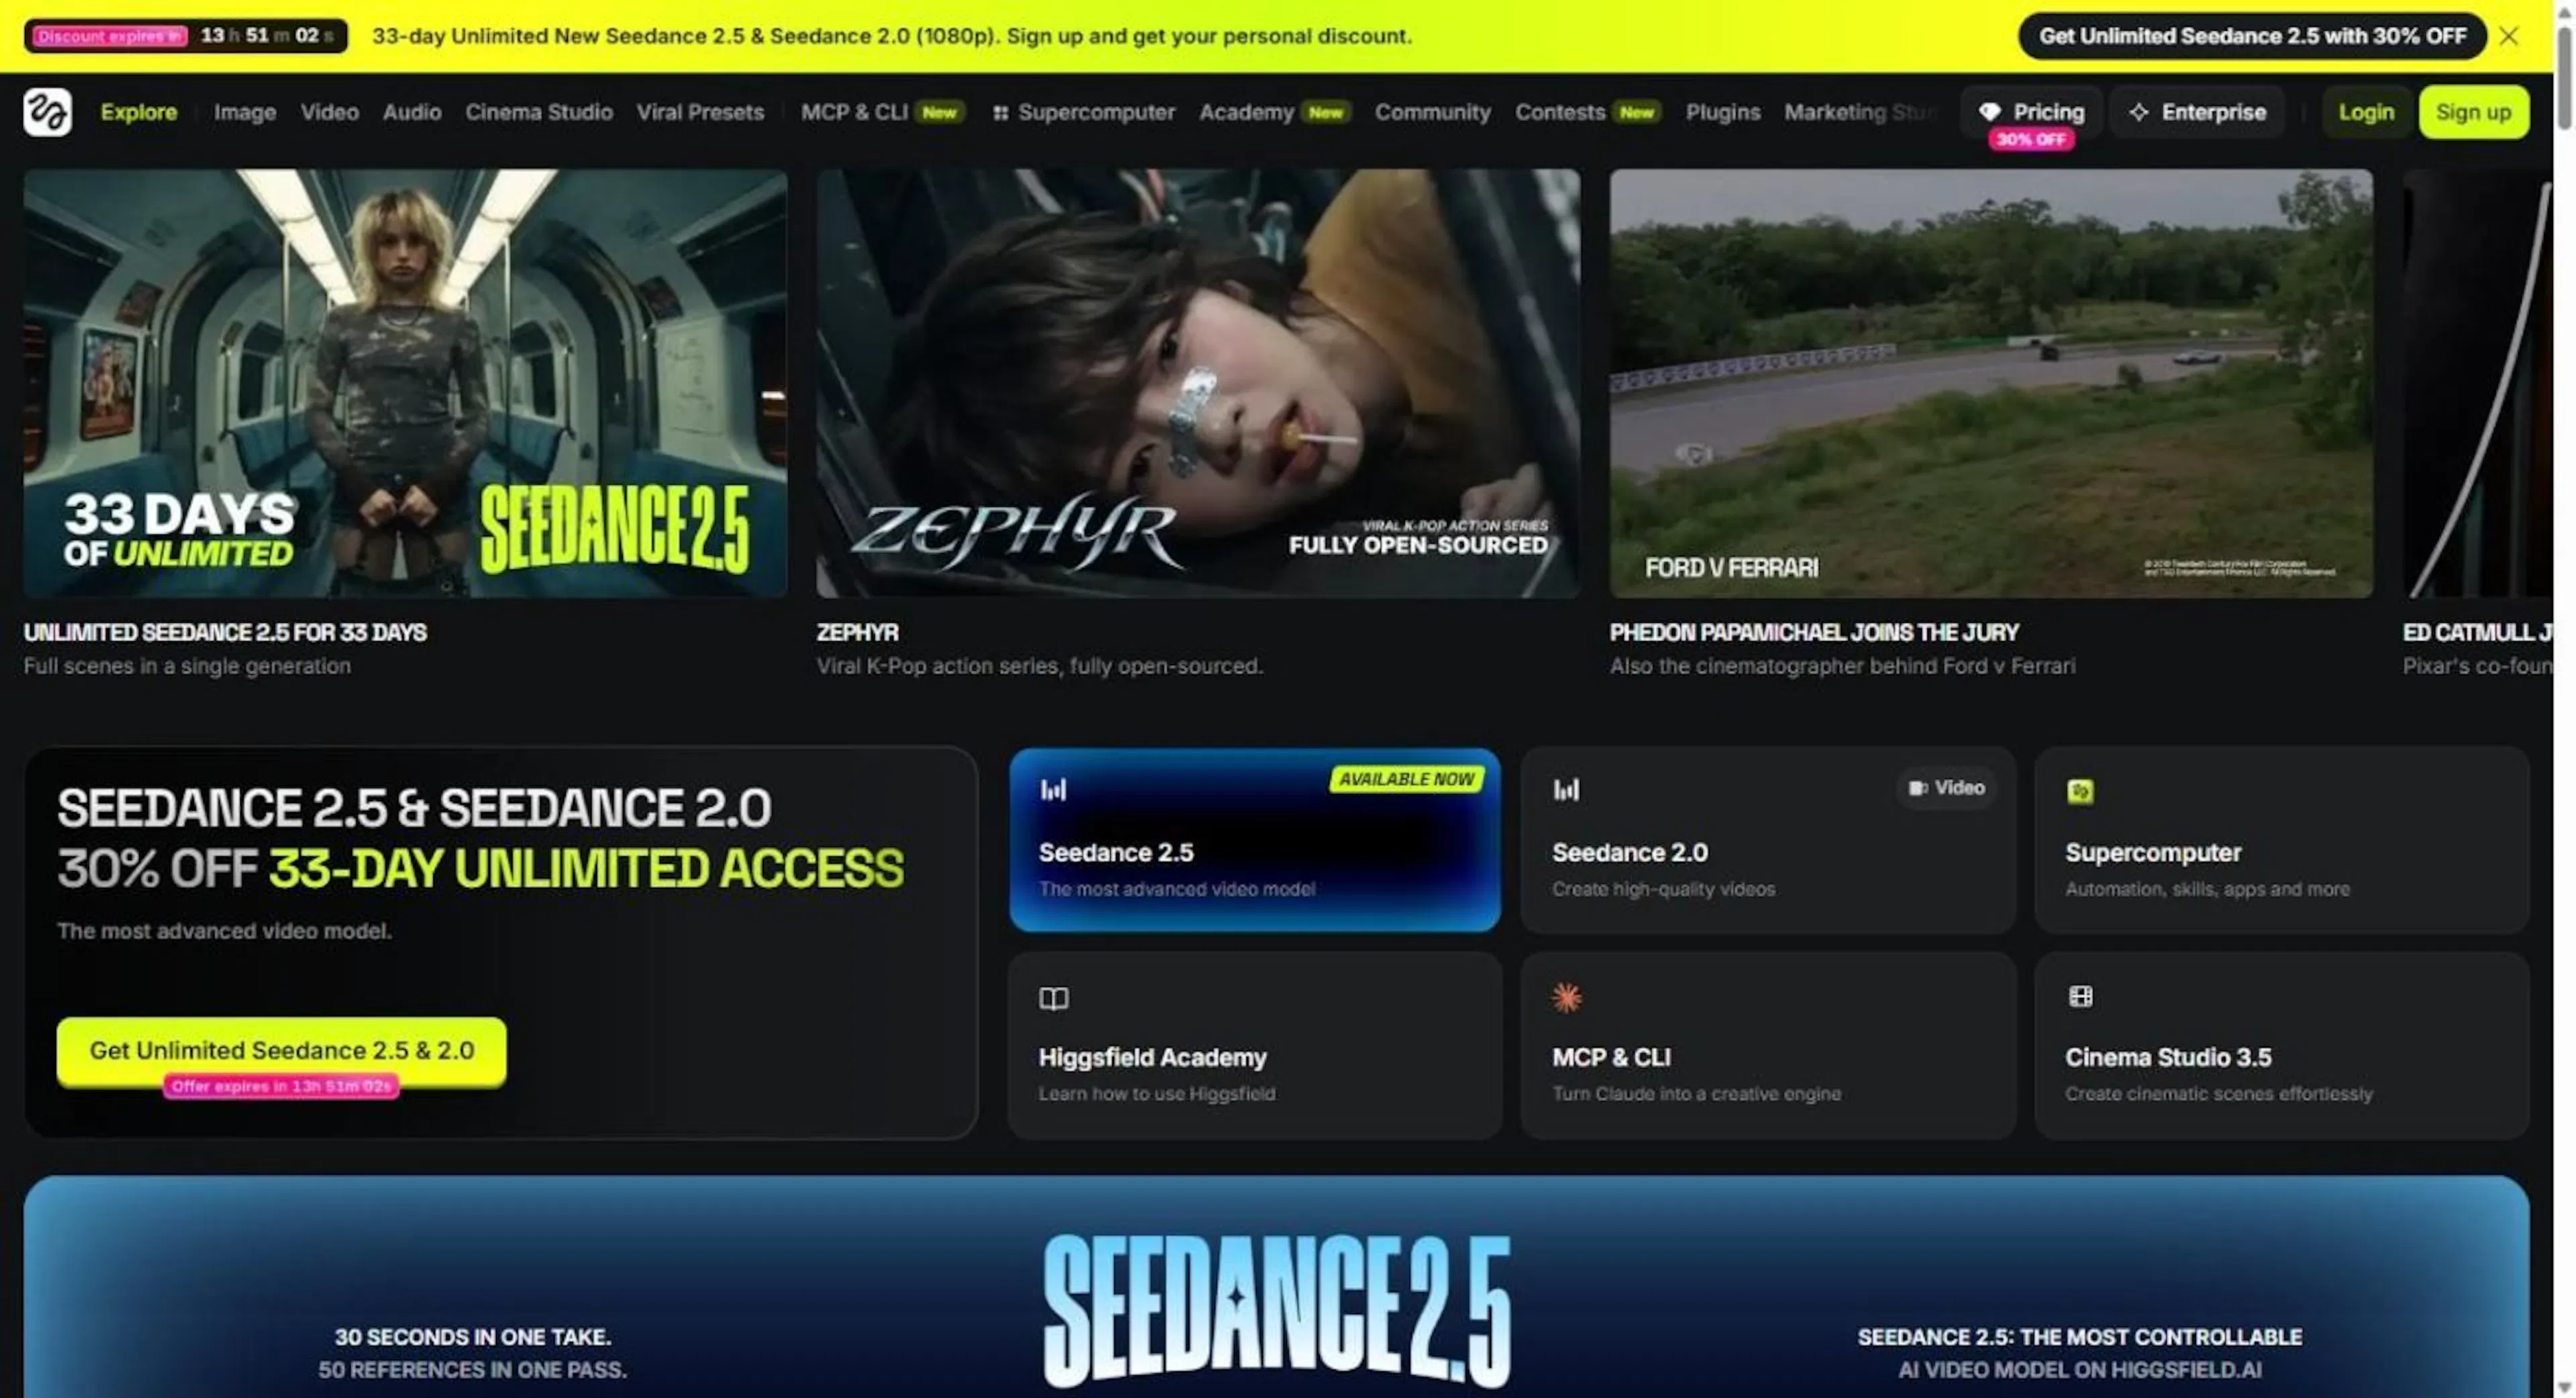This screenshot has height=1398, width=2576.
Task: Click 'Learn how to use Higgsfield' text
Action: (x=1157, y=1094)
